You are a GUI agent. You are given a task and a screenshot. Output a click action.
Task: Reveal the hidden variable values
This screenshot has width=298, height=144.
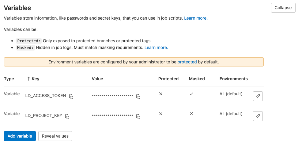[55, 136]
